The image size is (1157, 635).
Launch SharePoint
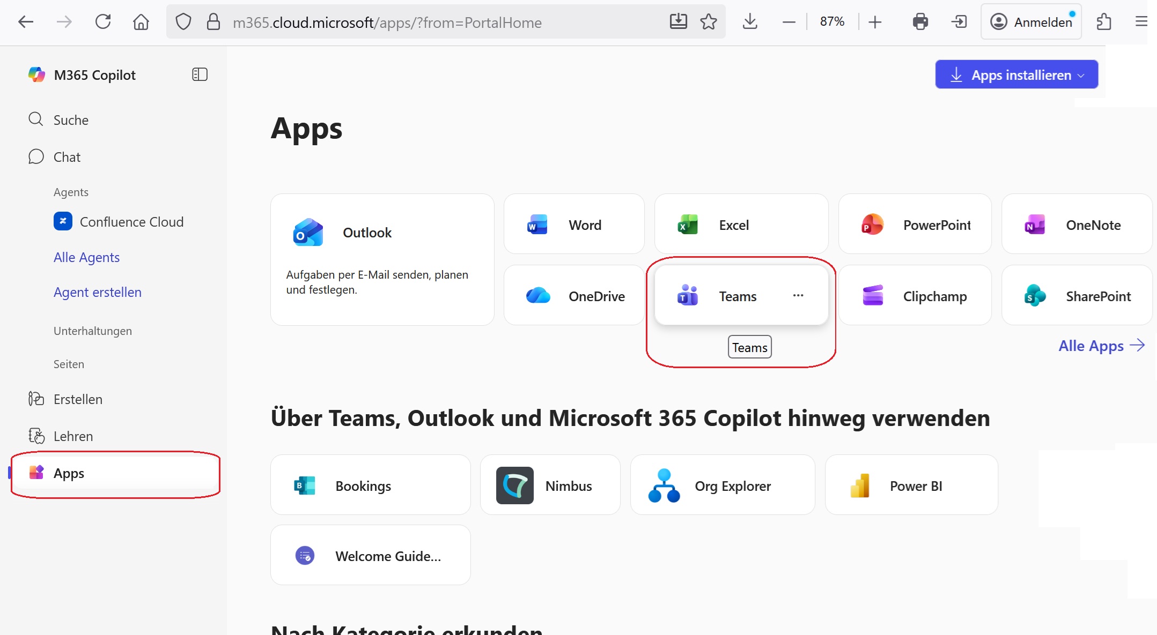pyautogui.click(x=1077, y=295)
